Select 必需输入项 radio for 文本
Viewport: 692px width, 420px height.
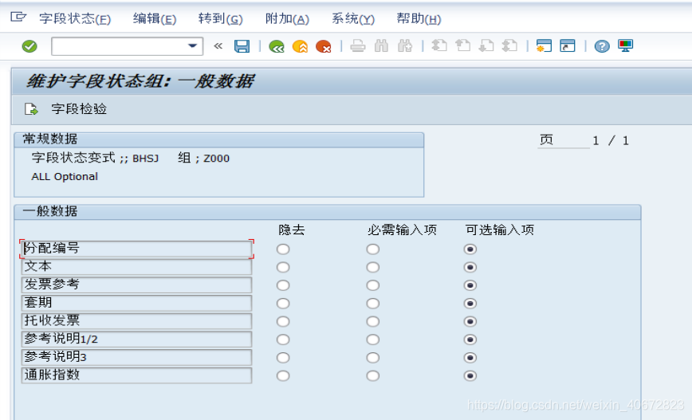pyautogui.click(x=373, y=267)
